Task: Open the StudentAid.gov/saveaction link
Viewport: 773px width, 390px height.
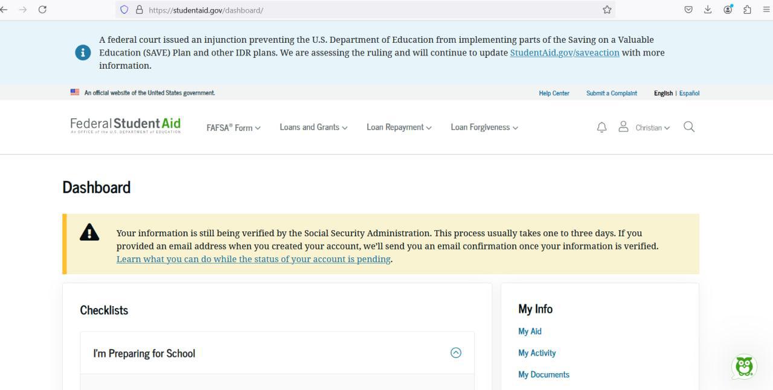Action: tap(564, 53)
